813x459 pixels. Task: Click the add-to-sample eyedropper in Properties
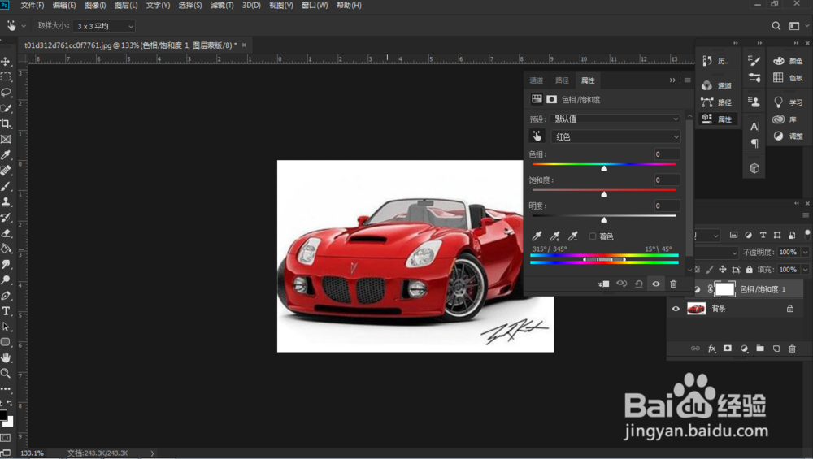coord(554,236)
